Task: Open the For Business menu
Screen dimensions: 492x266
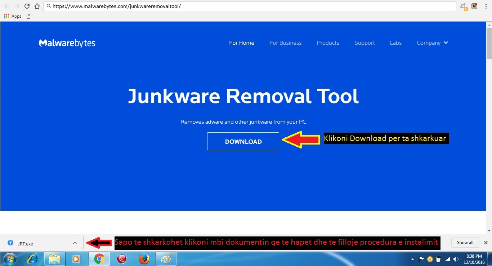Action: pyautogui.click(x=286, y=43)
